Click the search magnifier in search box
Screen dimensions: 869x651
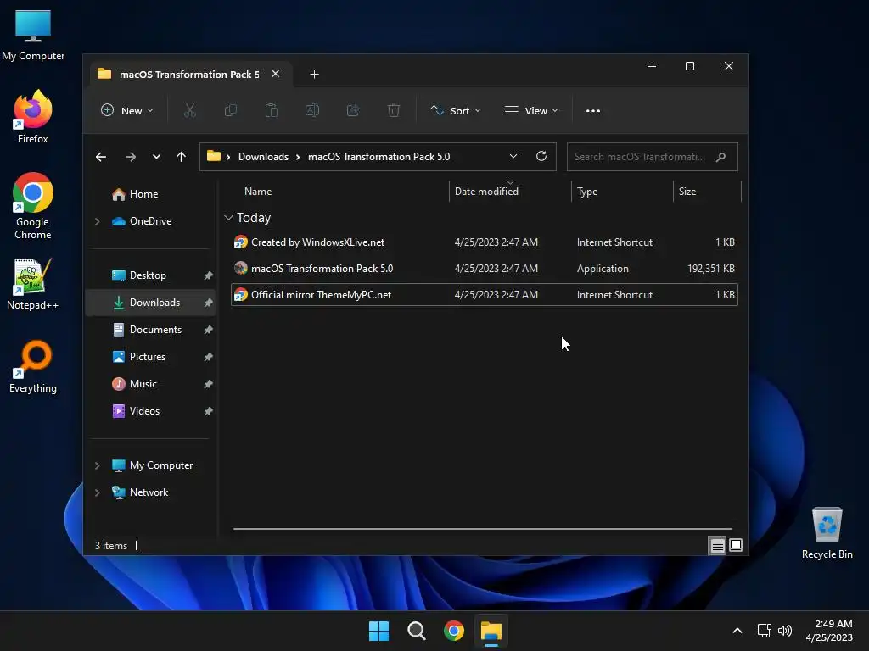point(720,157)
